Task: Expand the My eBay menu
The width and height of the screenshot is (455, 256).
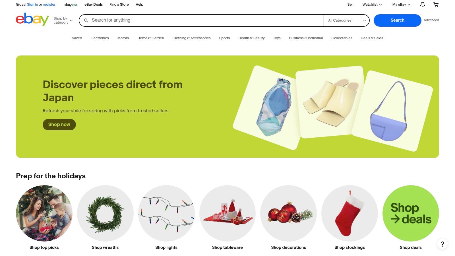Action: 401,5
